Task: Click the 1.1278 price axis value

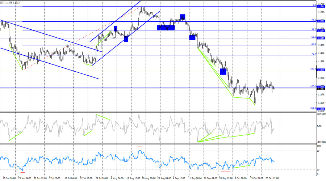Action: tap(321, 78)
